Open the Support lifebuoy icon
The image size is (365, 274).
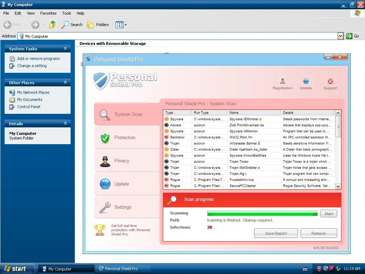pos(330,81)
